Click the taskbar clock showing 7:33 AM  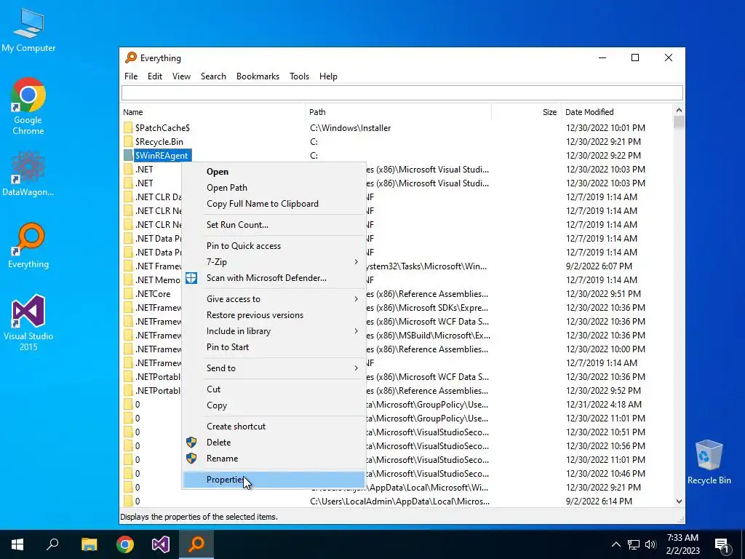coord(682,544)
